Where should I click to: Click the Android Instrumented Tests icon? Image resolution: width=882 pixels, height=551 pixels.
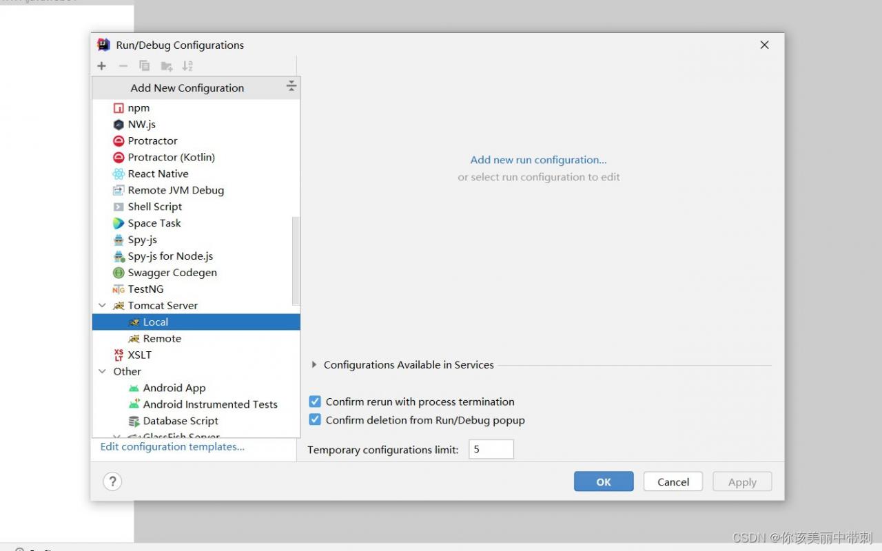click(x=134, y=405)
